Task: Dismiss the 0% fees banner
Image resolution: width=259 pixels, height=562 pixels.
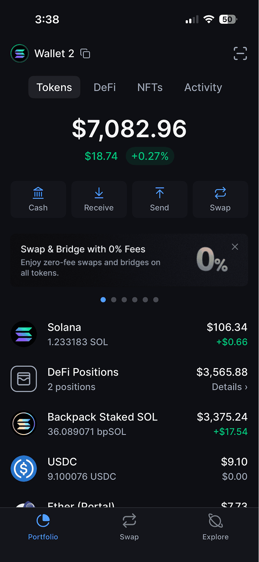Action: [234, 247]
